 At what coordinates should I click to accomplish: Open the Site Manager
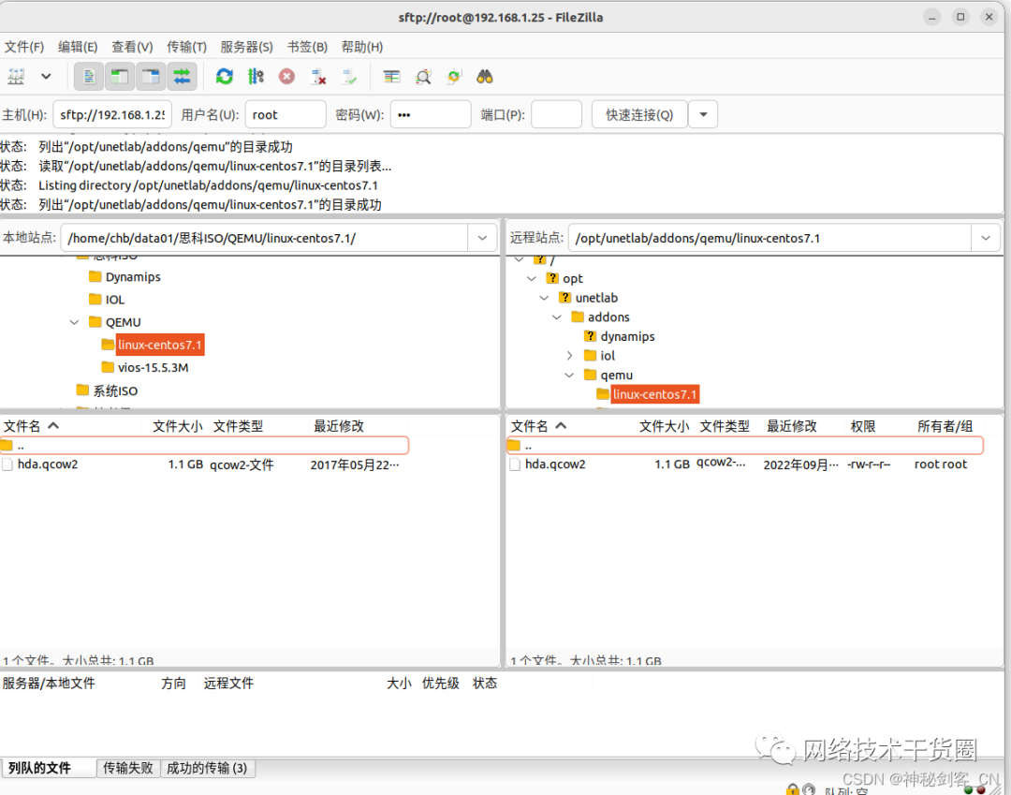click(15, 76)
